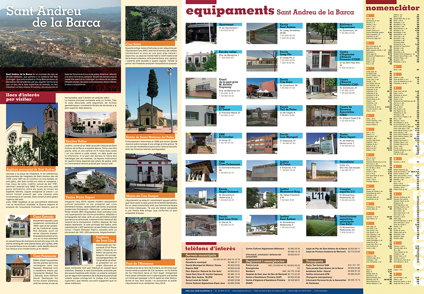
Task: Click the Deixalleria thumbnail
Action: [321, 171]
